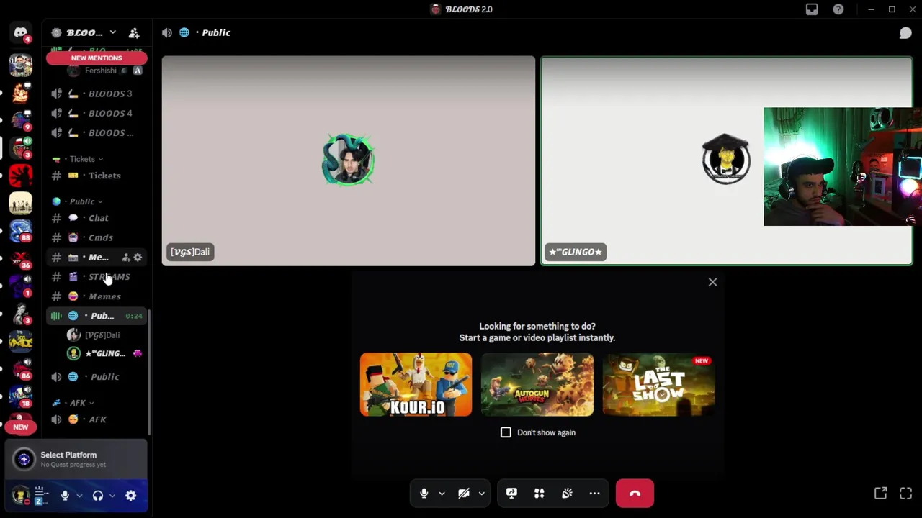Open camera options arrow in call bar
922x518 pixels.
[482, 494]
